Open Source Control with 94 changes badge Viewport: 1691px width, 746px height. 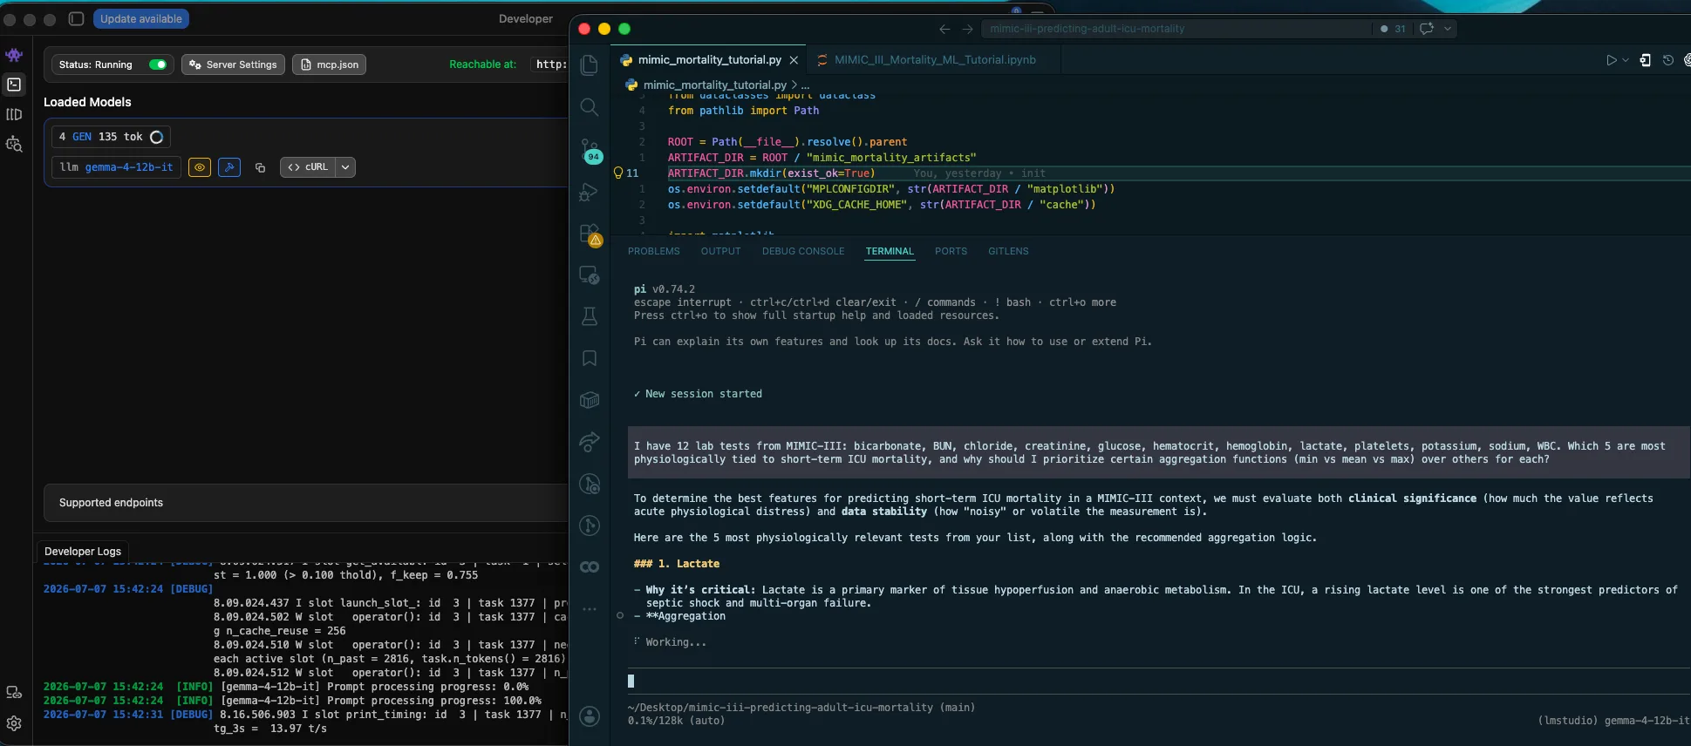(590, 151)
